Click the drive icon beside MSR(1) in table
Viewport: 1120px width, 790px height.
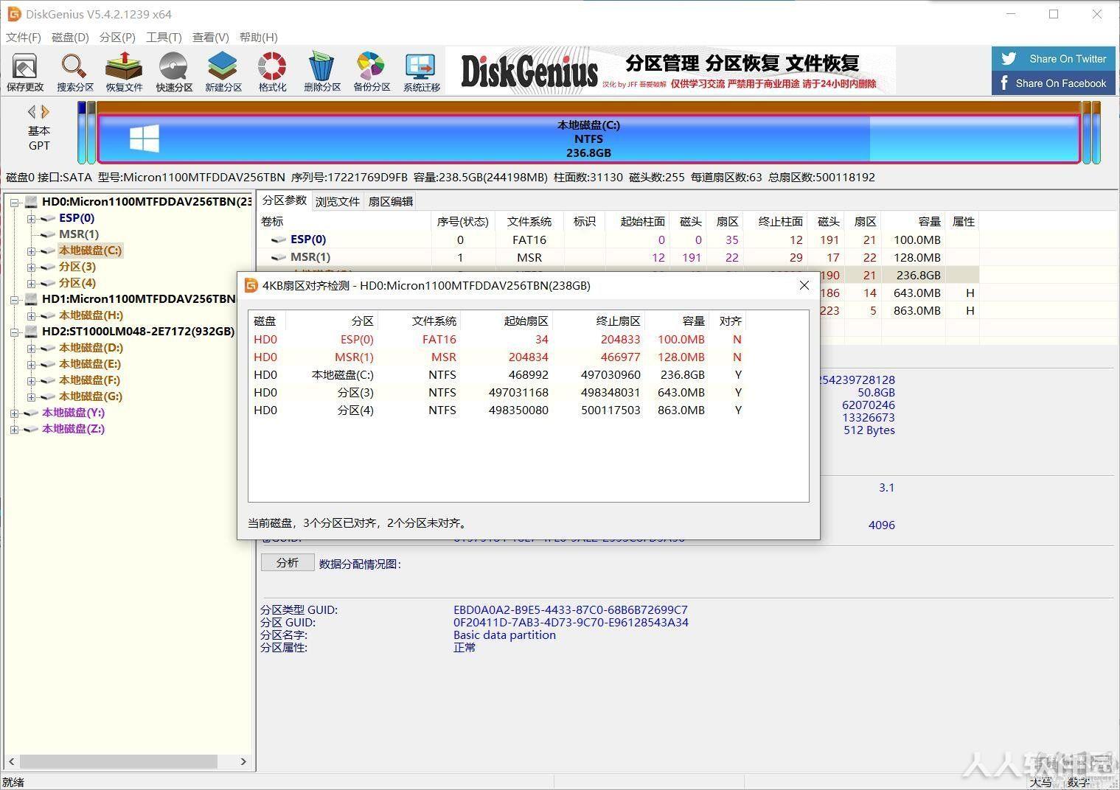279,257
